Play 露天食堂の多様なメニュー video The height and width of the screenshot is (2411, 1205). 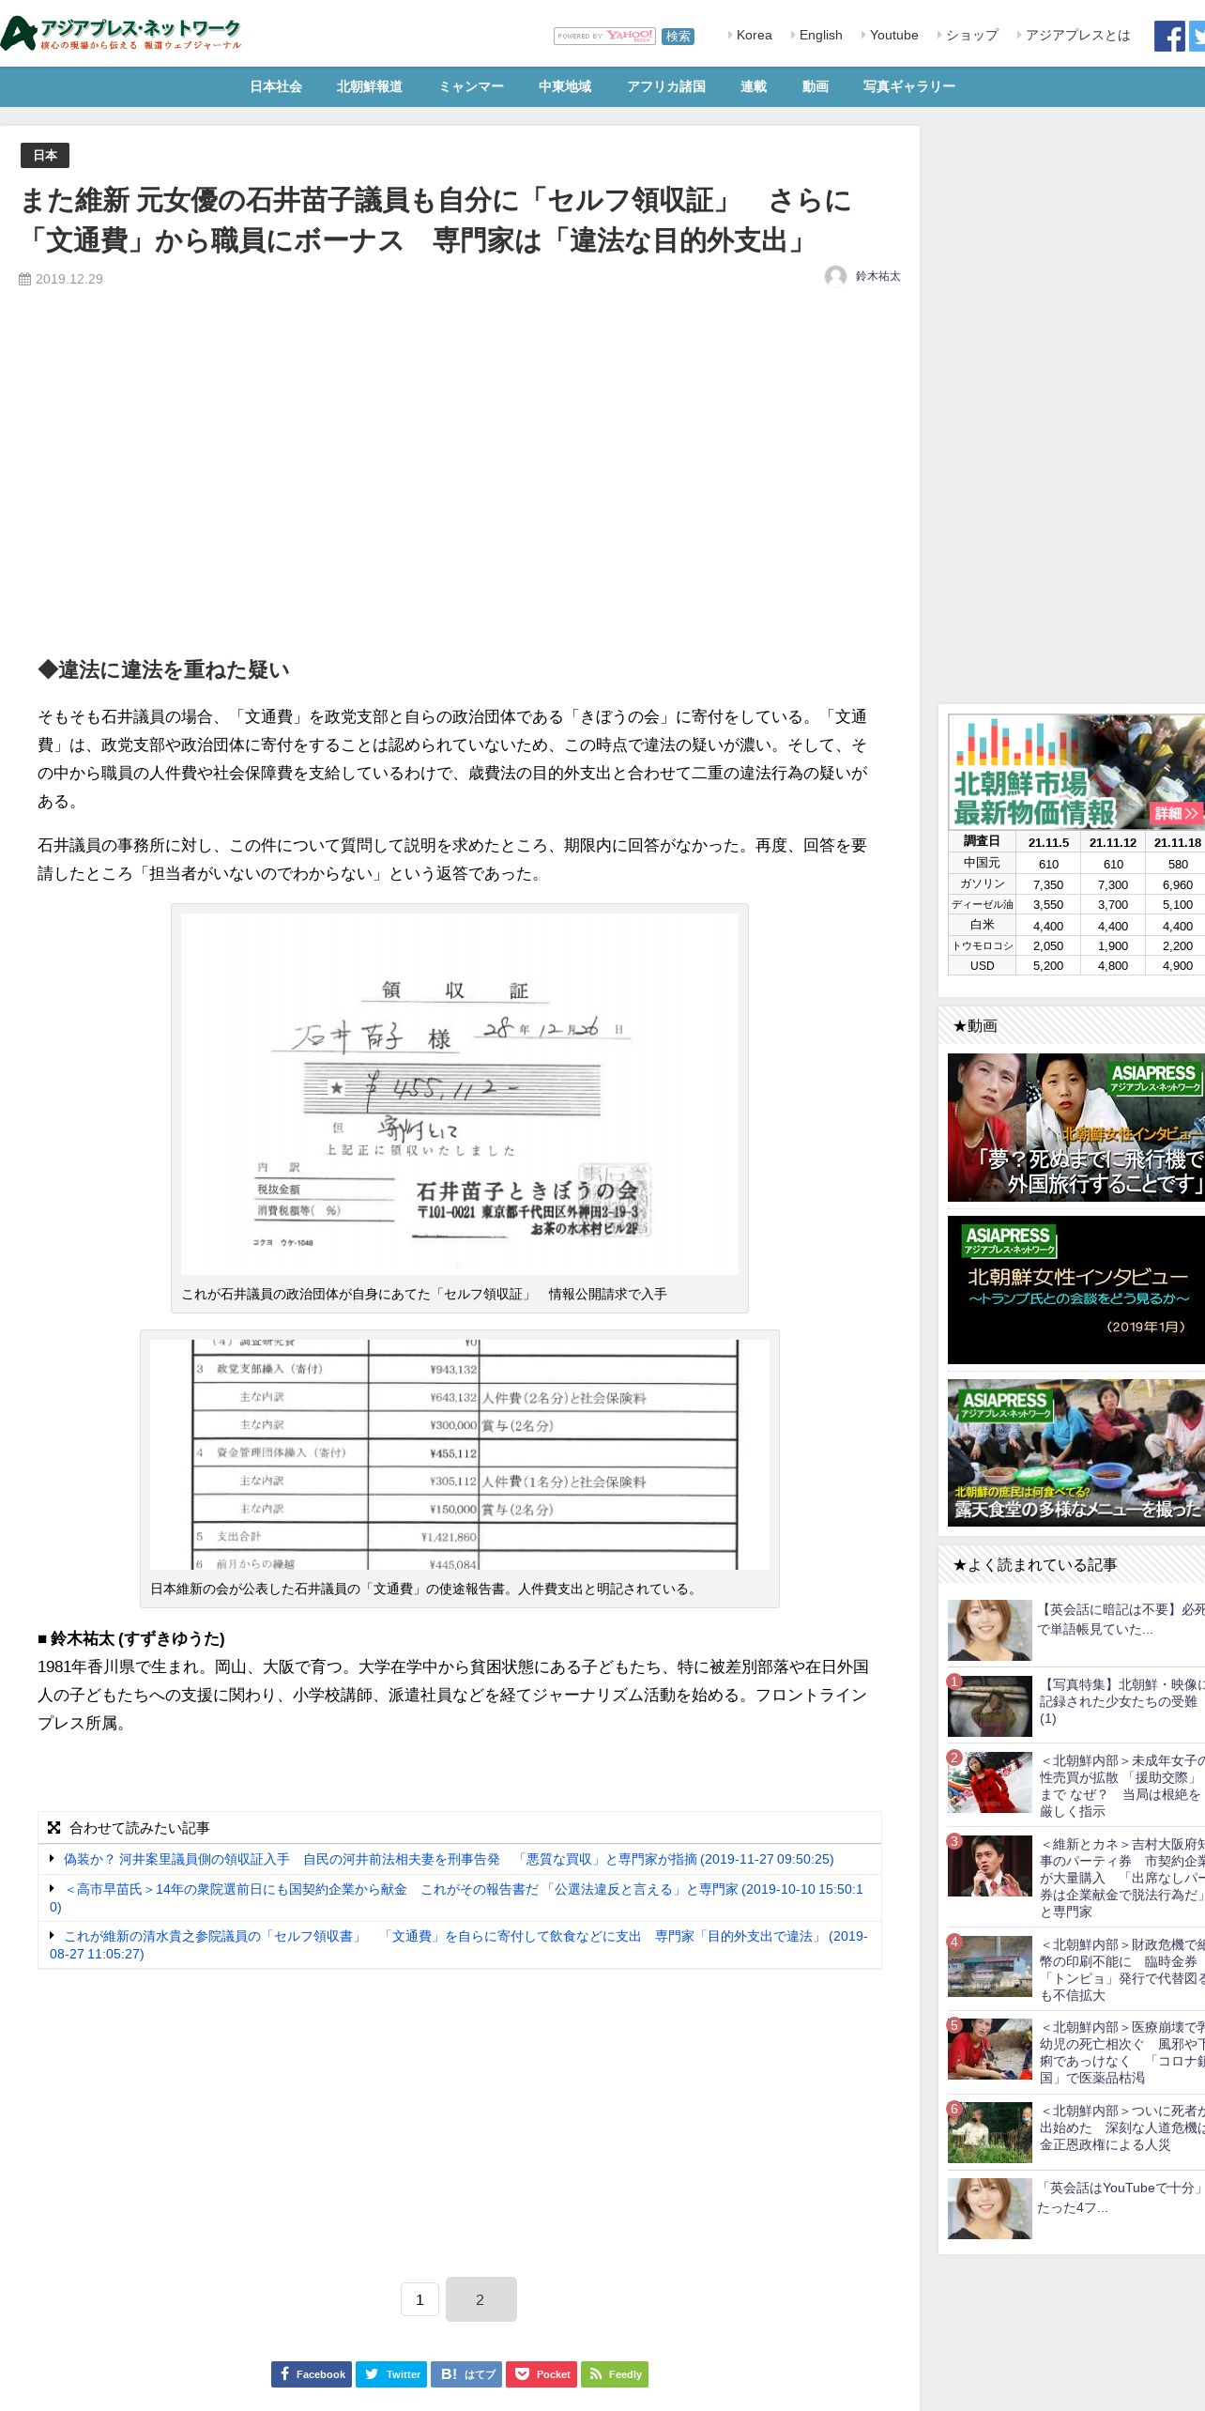(x=1076, y=1452)
